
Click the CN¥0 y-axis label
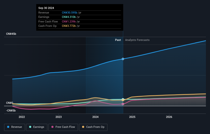[x=10, y=103]
